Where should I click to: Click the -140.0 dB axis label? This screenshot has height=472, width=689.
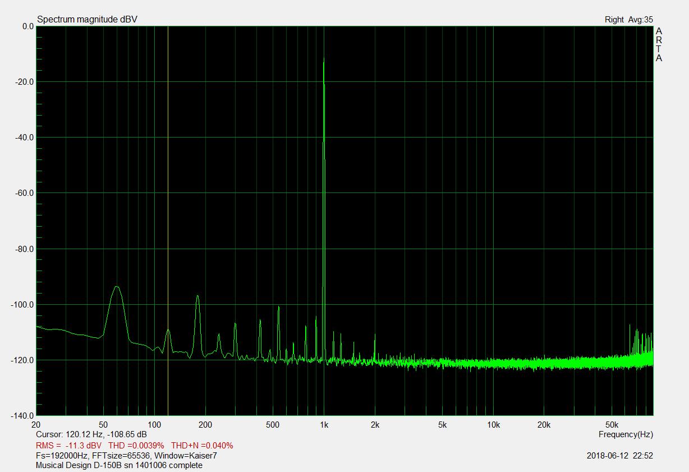pyautogui.click(x=23, y=415)
